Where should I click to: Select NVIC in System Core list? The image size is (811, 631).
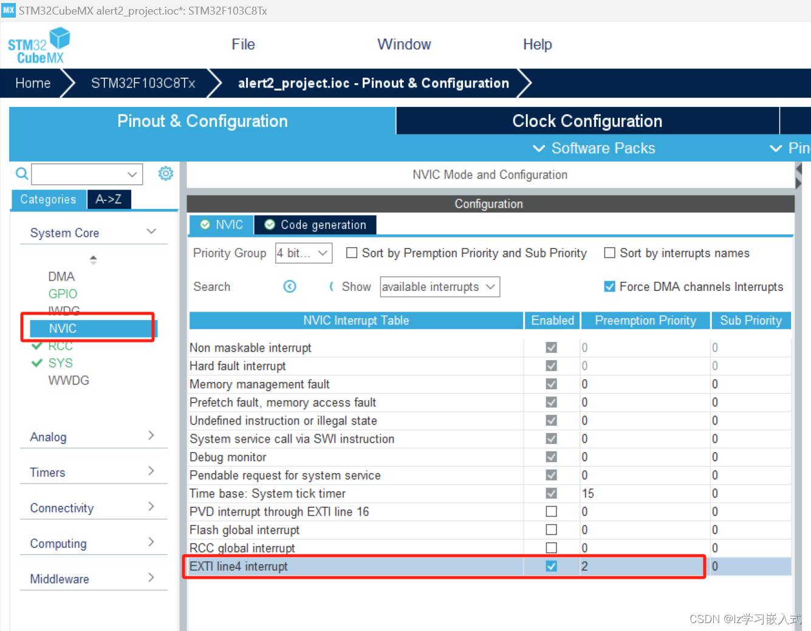[x=94, y=329]
